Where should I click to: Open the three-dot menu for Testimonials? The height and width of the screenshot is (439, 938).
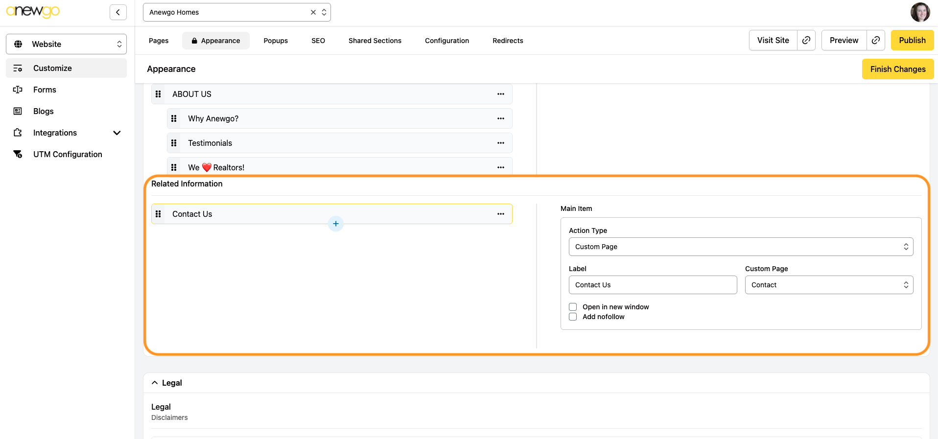pos(500,143)
